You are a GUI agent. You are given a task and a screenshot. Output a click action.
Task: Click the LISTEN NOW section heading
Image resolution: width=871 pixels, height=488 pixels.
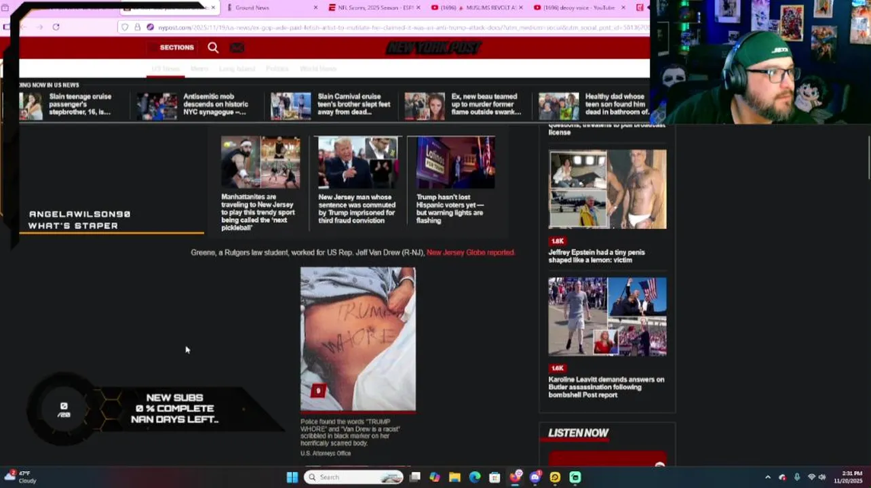point(579,432)
